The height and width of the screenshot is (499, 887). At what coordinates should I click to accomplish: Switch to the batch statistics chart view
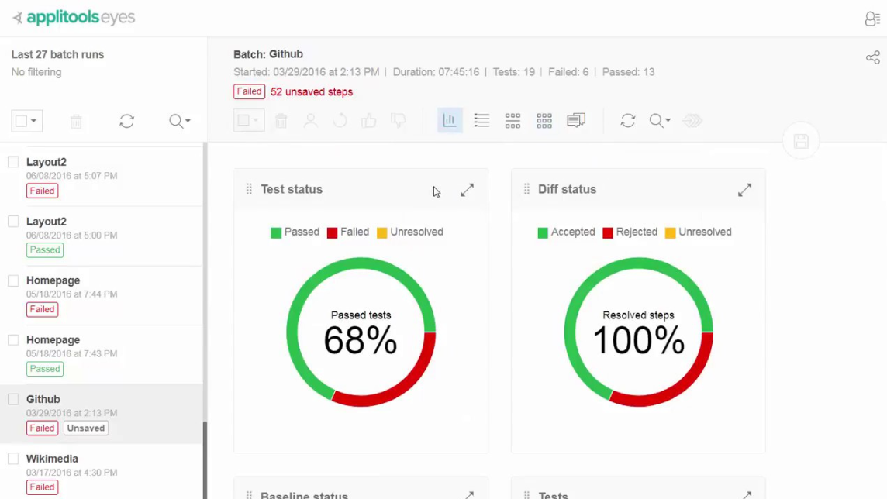(x=450, y=121)
